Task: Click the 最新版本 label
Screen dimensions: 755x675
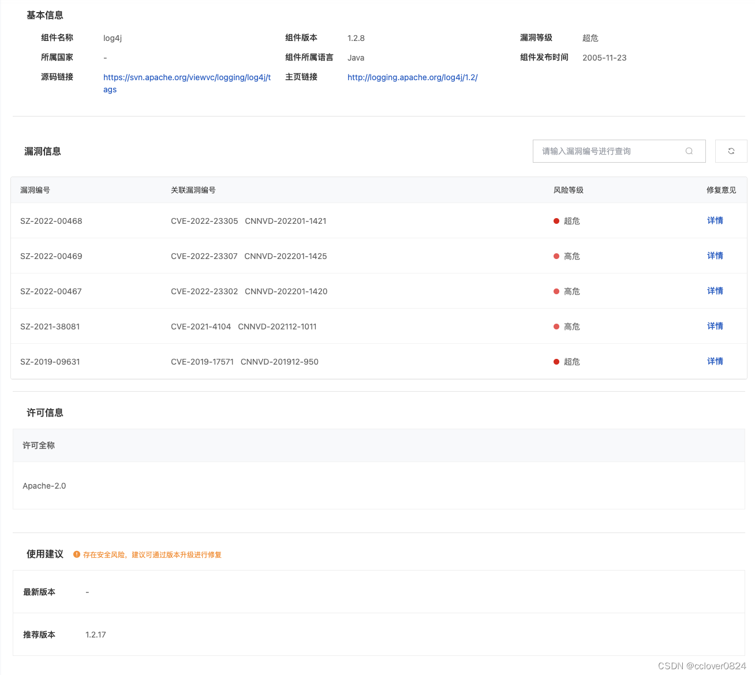Action: [39, 592]
